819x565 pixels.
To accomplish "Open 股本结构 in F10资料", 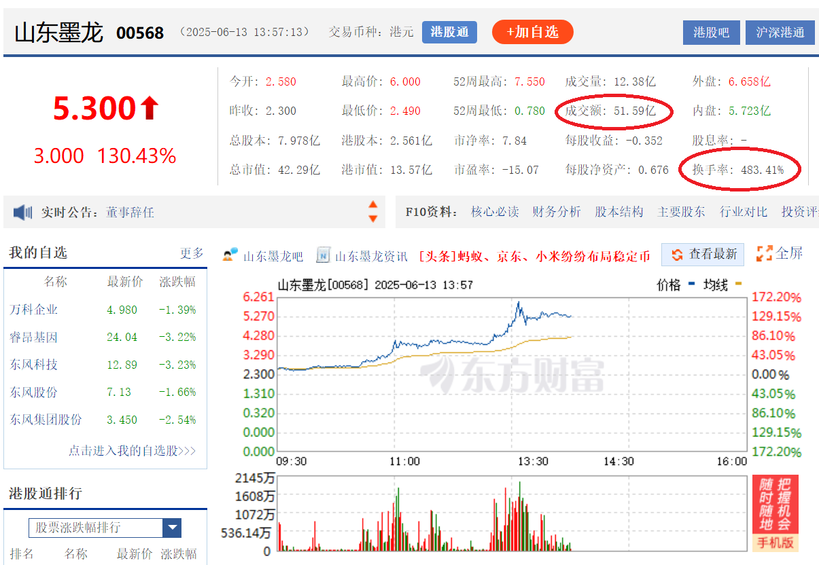I will (619, 212).
